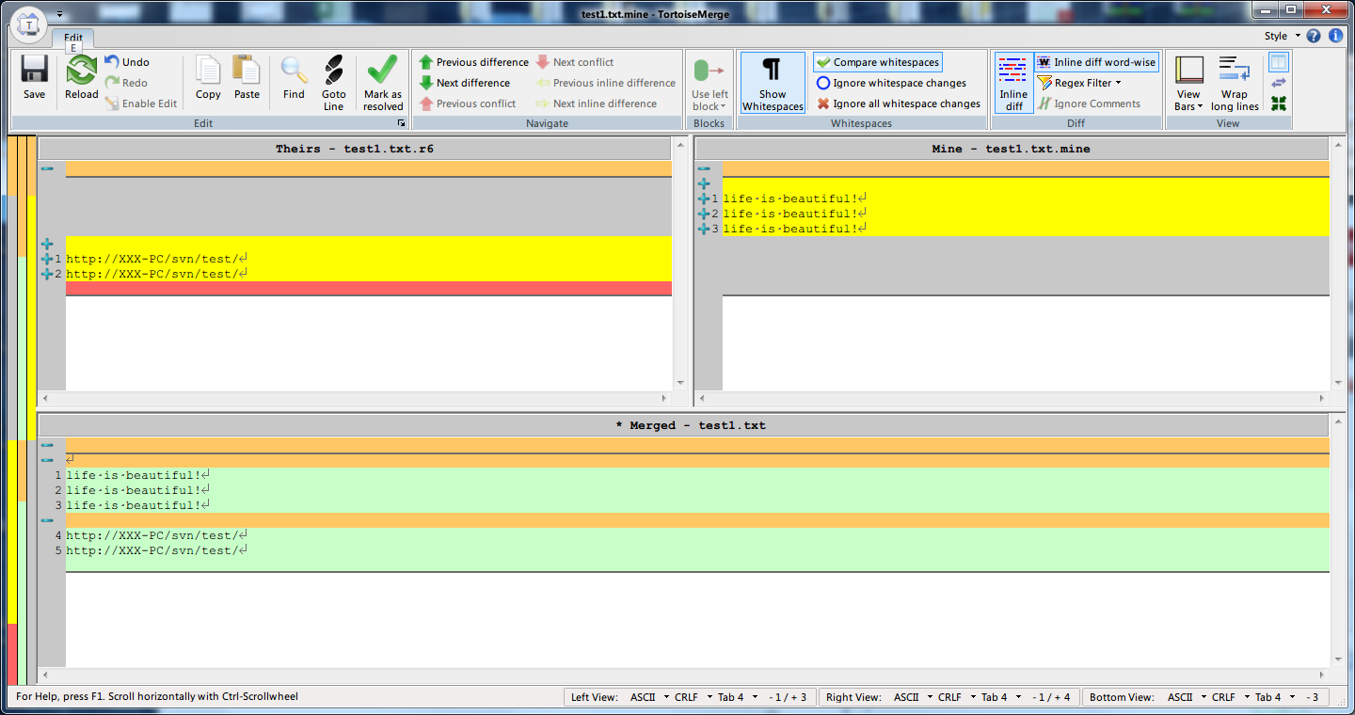Open the TortoiseMerge application button
The height and width of the screenshot is (715, 1355).
pos(28,24)
